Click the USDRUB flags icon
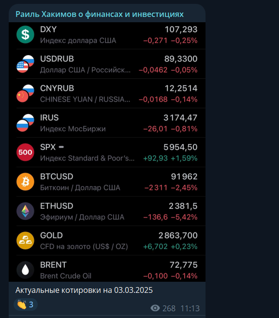The width and height of the screenshot is (279, 318). [x=25, y=64]
